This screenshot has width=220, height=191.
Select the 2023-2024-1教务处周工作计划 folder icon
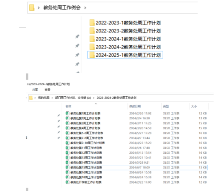(x=92, y=39)
